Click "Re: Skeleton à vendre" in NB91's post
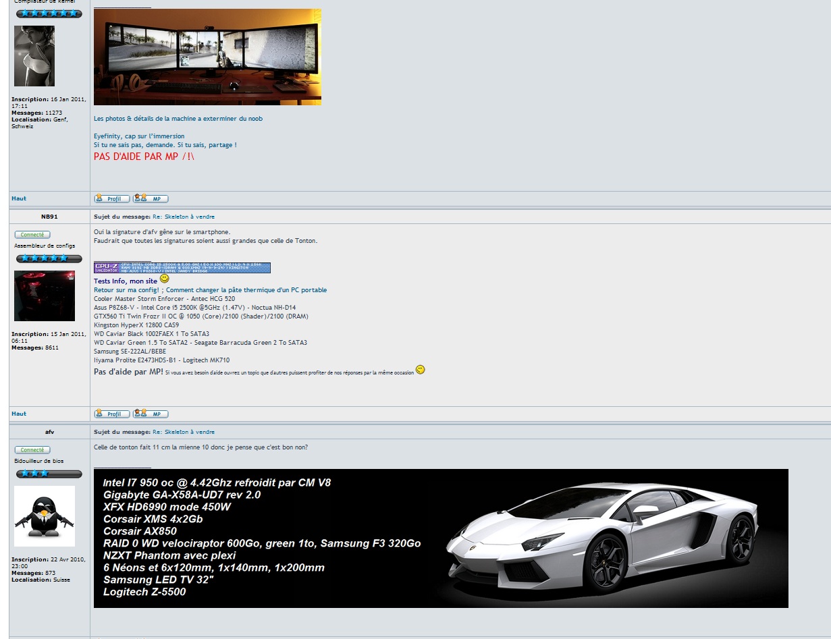Image resolution: width=831 pixels, height=639 pixels. (184, 217)
